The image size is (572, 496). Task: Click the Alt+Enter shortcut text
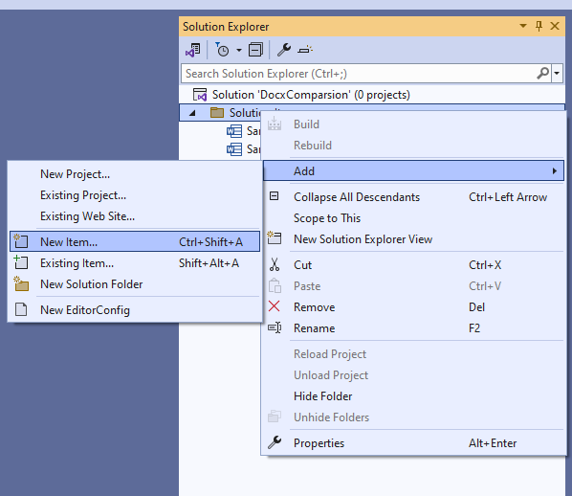pyautogui.click(x=493, y=443)
